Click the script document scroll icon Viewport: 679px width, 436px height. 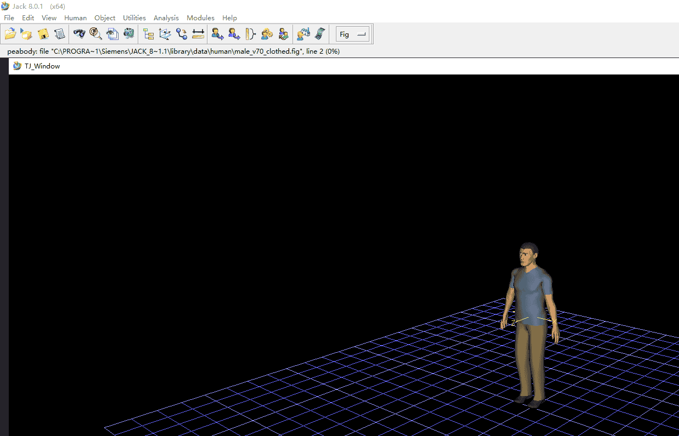click(59, 34)
